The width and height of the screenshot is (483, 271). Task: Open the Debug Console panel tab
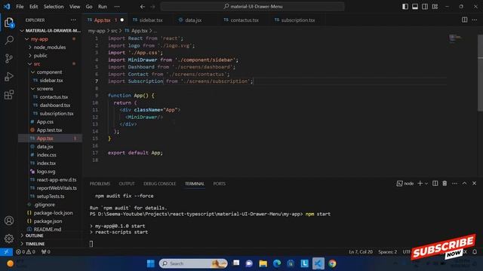[x=159, y=184]
